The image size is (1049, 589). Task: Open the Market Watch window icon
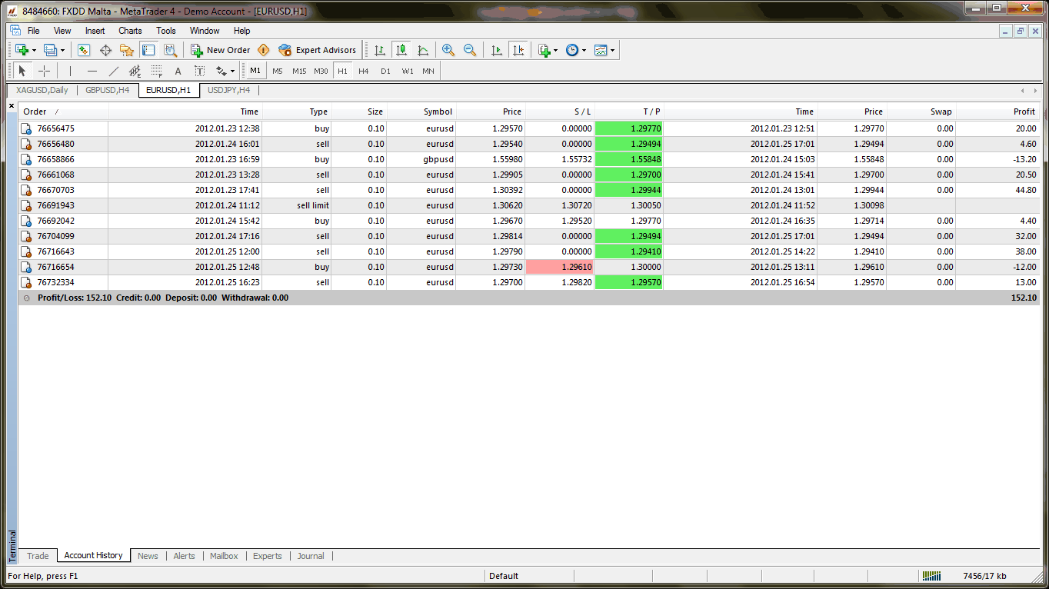(x=84, y=50)
